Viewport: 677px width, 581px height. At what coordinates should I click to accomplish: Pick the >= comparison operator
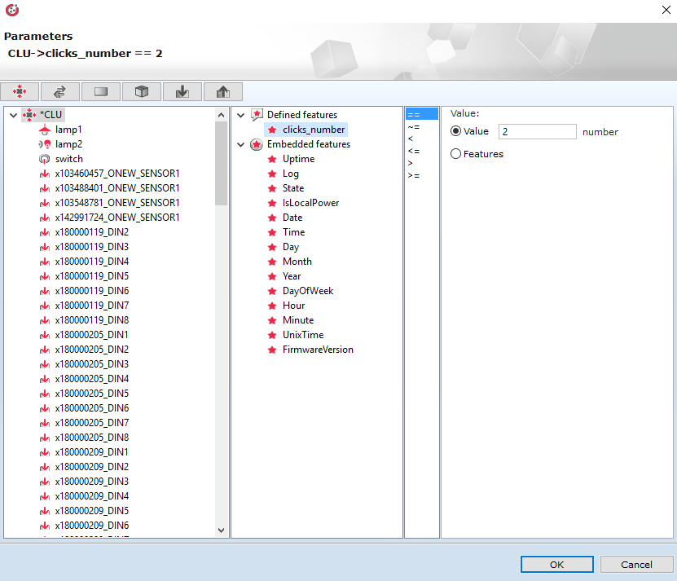(x=413, y=175)
